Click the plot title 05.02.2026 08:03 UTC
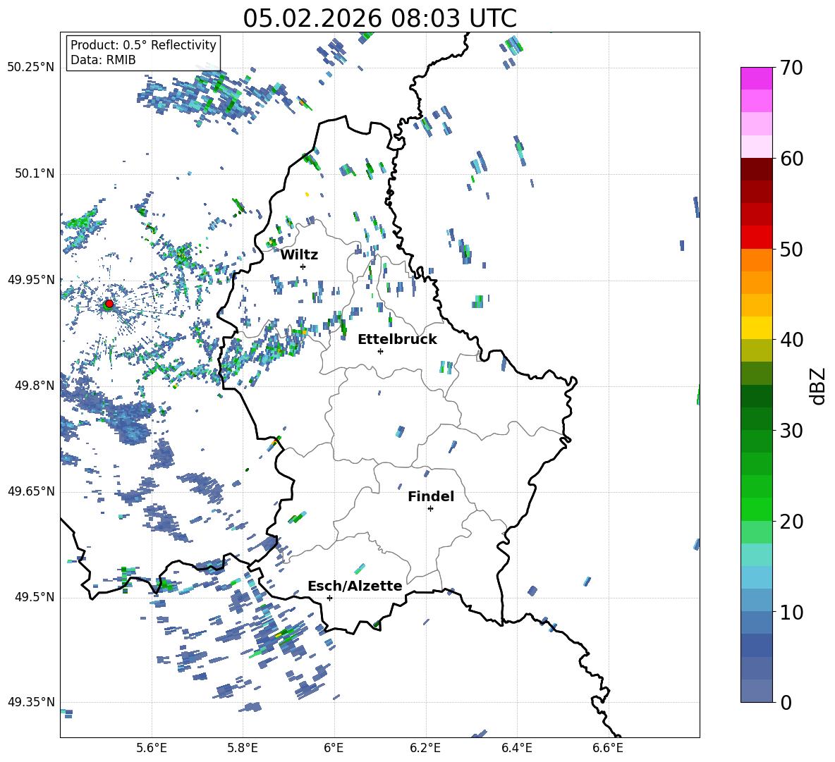 pyautogui.click(x=379, y=18)
